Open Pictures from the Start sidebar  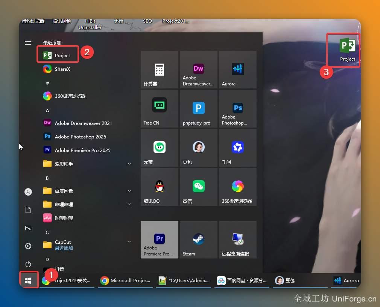tap(28, 228)
